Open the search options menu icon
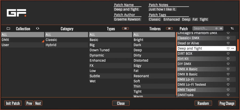Screen dimensions: 240x110 [x=221, y=28]
